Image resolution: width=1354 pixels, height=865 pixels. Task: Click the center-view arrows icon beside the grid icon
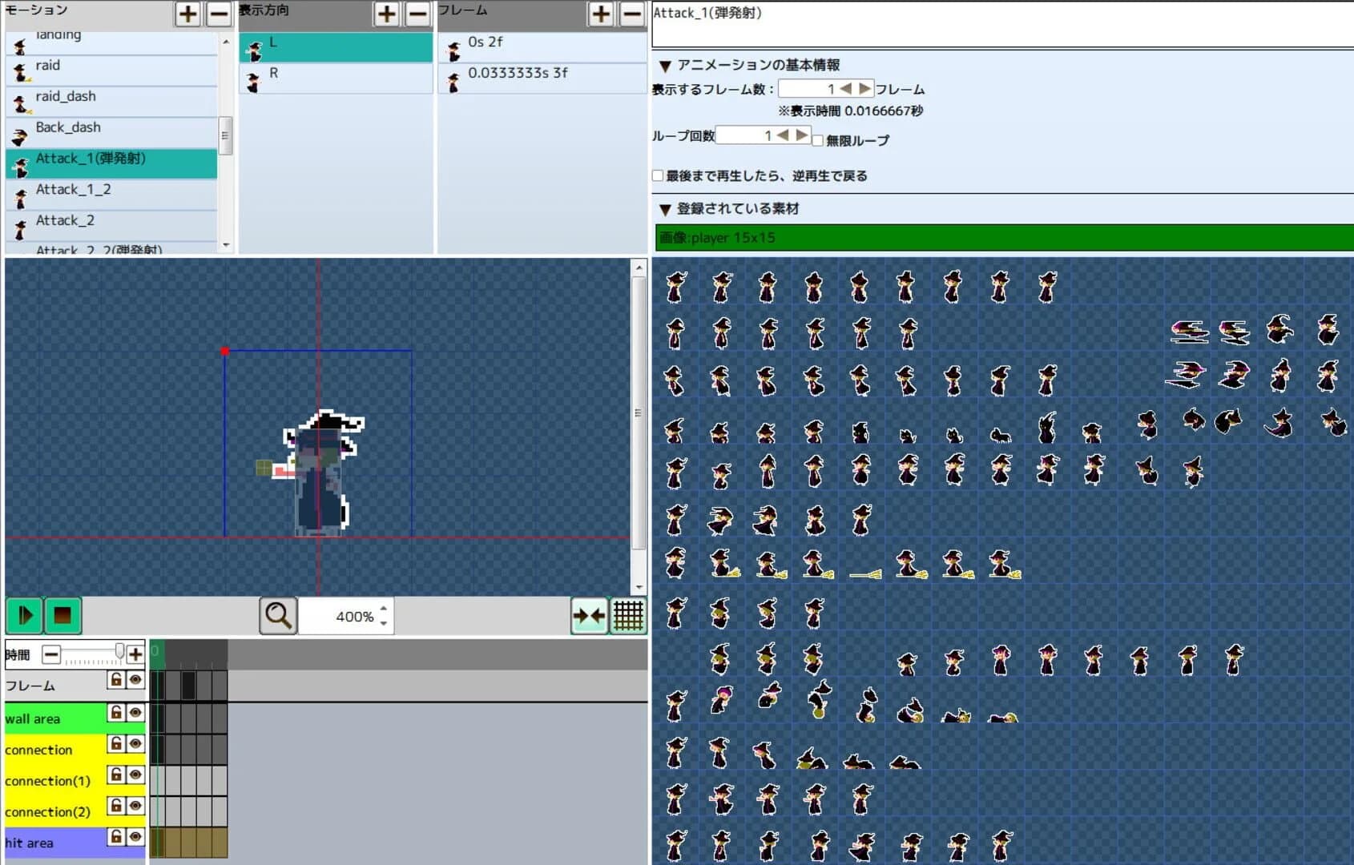[x=590, y=616]
